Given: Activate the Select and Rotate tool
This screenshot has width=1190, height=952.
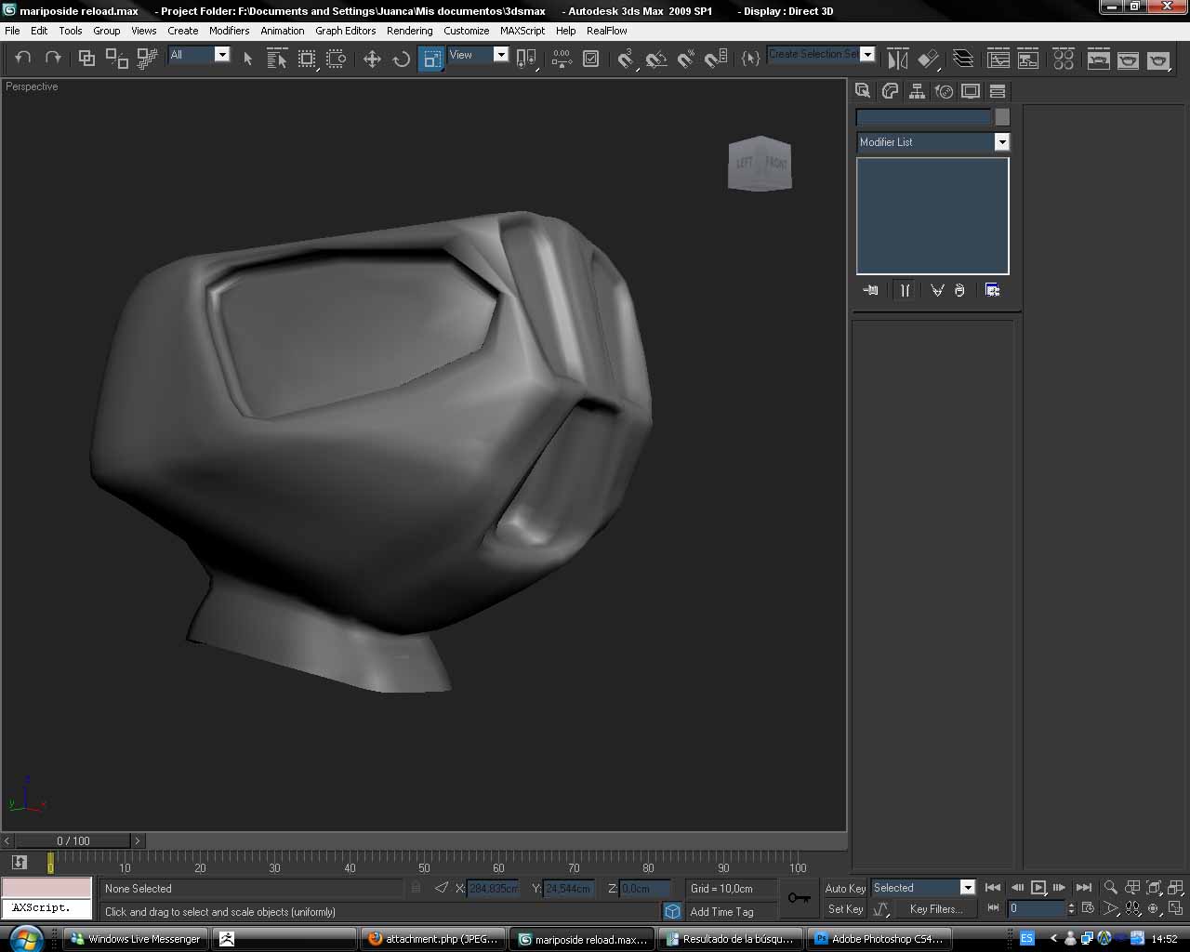Looking at the screenshot, I should [x=402, y=58].
